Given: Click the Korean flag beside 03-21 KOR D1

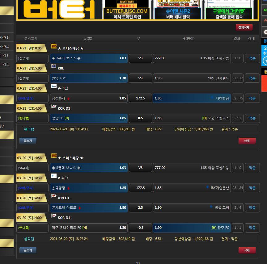Looking at the screenshot, I should (x=54, y=107).
